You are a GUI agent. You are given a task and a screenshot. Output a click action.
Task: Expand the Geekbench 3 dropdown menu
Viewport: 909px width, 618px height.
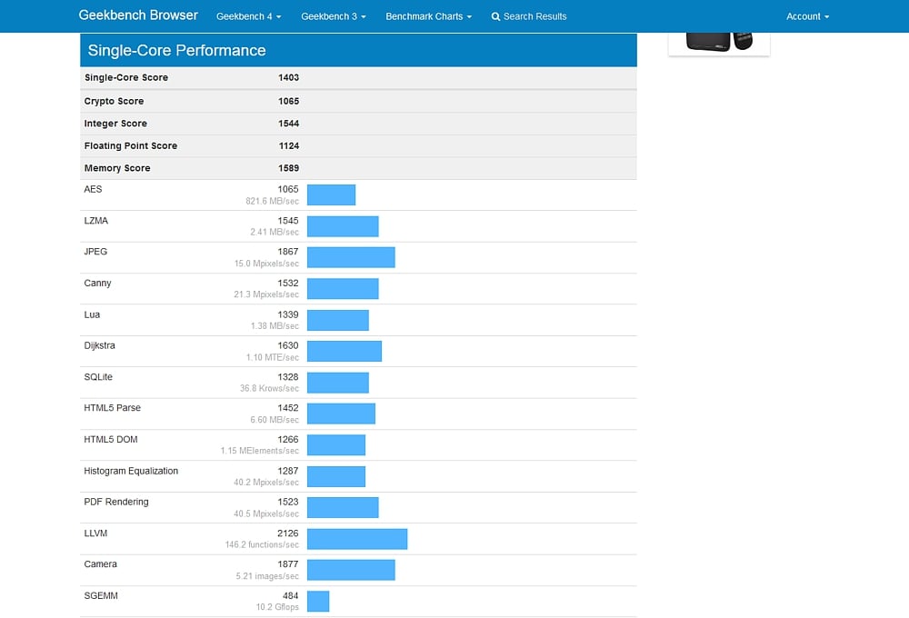pyautogui.click(x=334, y=16)
